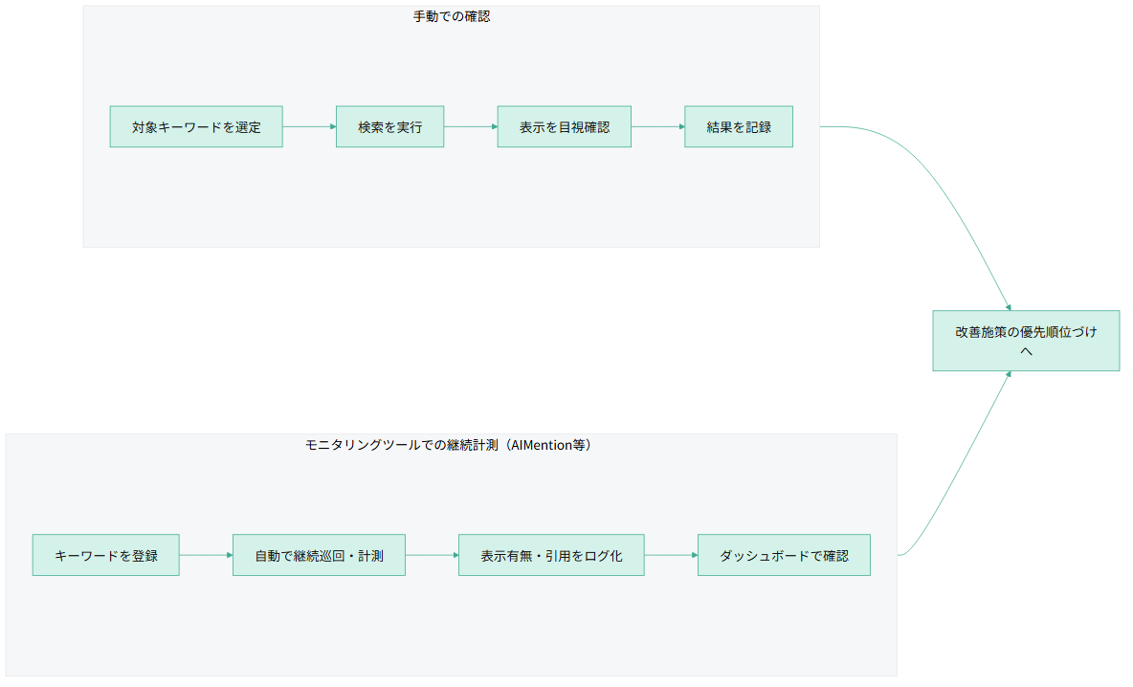Click the 結果を記録 node

(x=739, y=127)
